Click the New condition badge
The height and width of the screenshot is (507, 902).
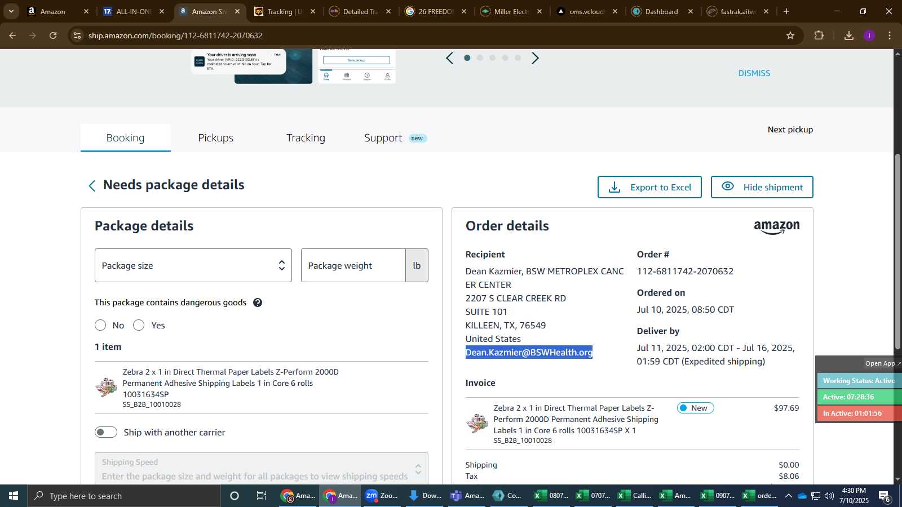(x=695, y=408)
